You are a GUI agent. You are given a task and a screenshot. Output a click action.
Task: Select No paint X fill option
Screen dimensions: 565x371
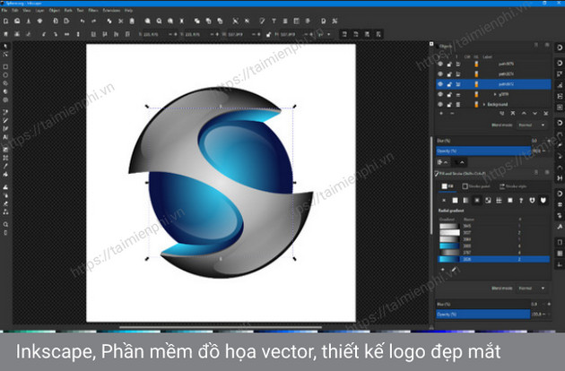click(x=444, y=200)
